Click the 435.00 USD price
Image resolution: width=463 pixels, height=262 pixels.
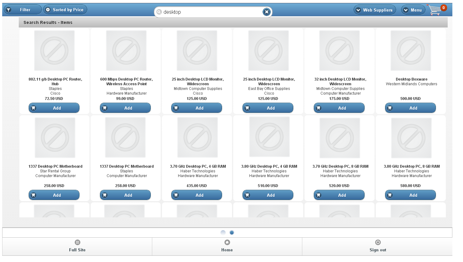[197, 186]
